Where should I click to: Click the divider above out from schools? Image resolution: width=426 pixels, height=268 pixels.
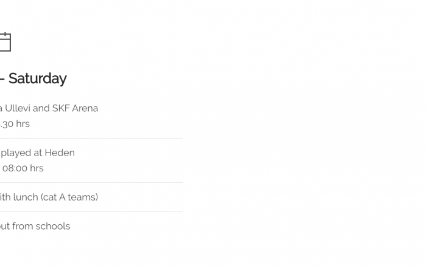coord(91,212)
